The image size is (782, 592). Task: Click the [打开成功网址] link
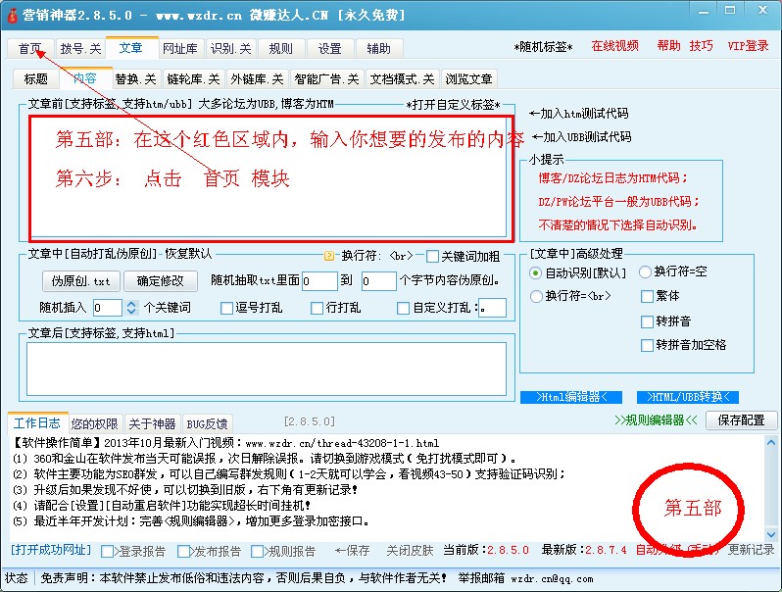(51, 550)
